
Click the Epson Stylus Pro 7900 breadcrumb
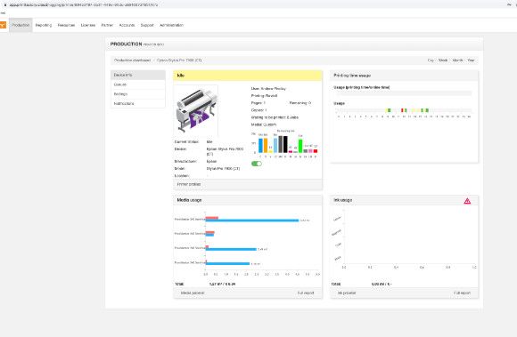click(x=179, y=60)
